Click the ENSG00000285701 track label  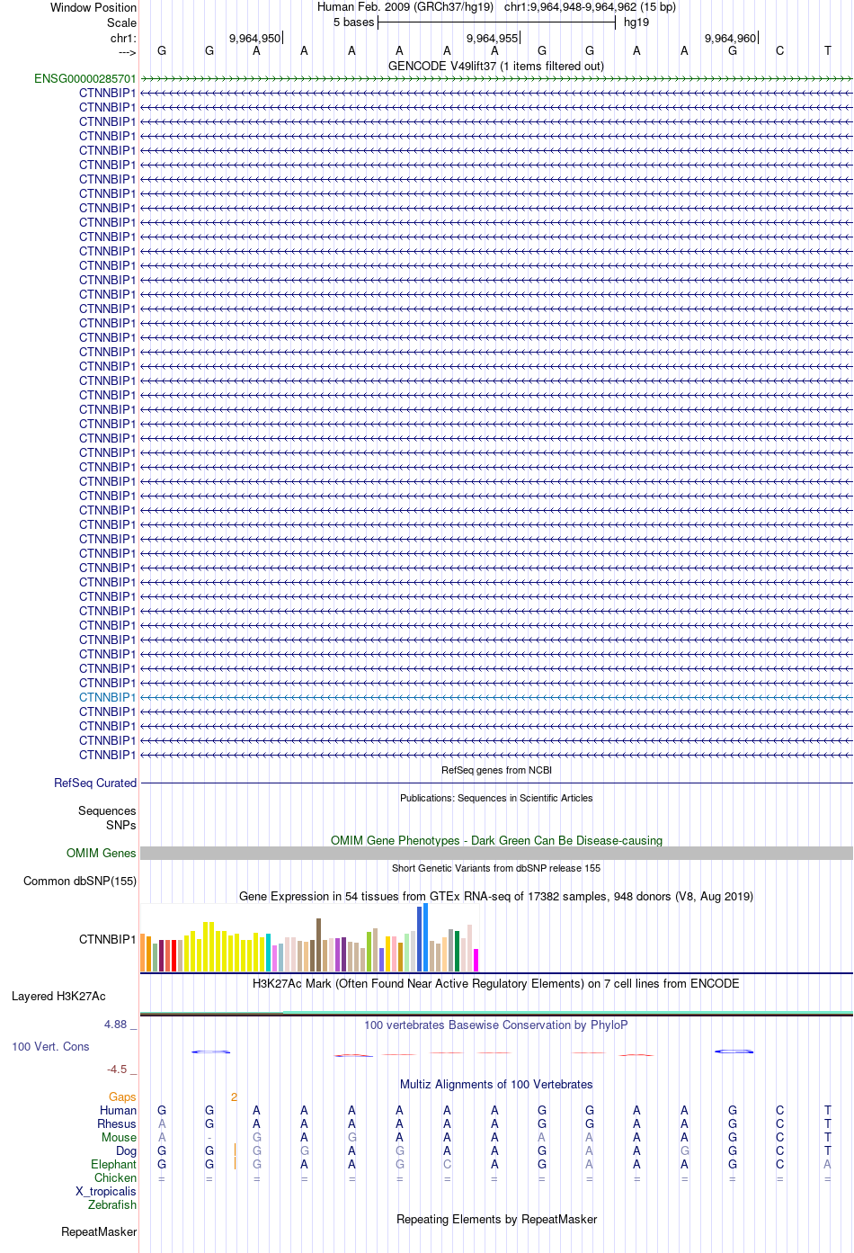click(x=85, y=78)
